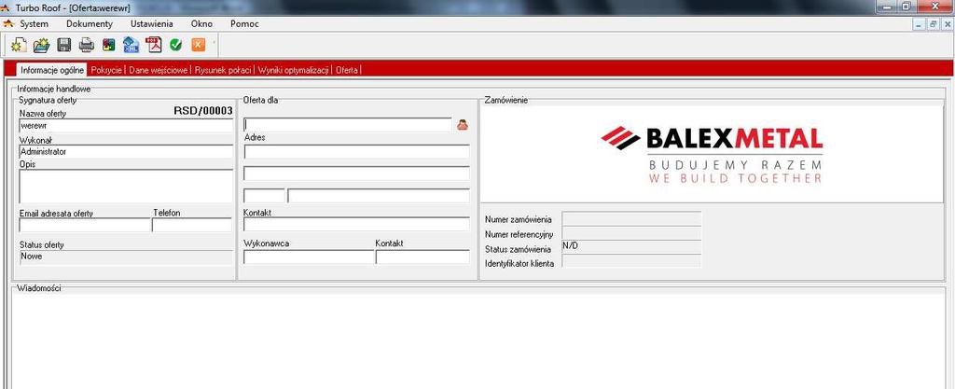Focus the Kontakt field beside Wykonawca
The image size is (955, 389).
pos(422,257)
